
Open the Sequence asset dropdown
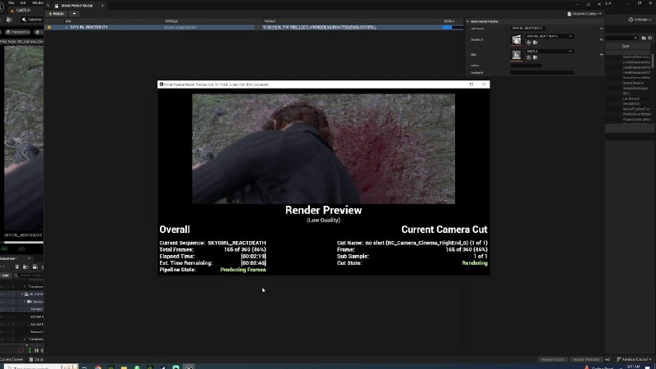coord(549,36)
